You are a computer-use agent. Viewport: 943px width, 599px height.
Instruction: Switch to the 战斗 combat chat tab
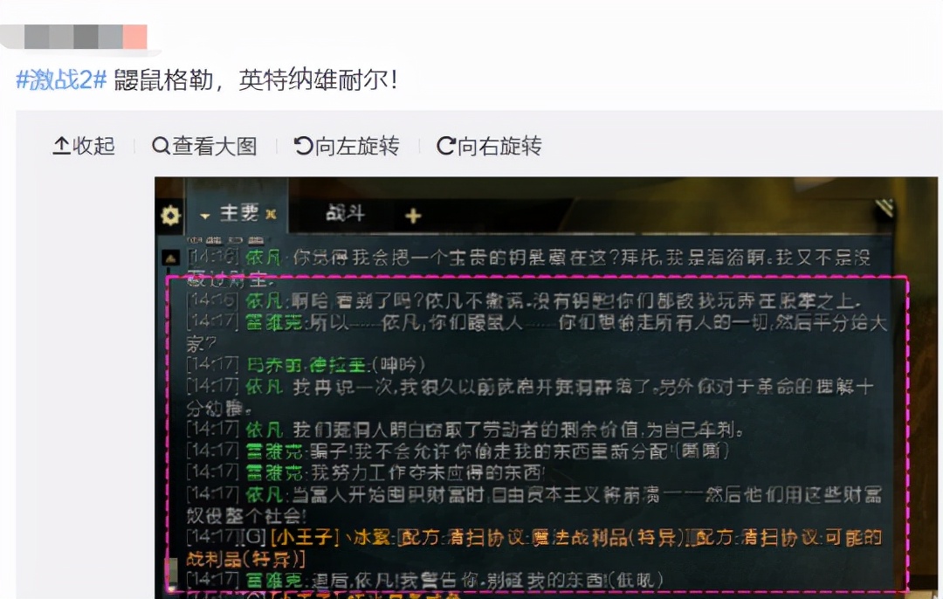click(x=347, y=212)
